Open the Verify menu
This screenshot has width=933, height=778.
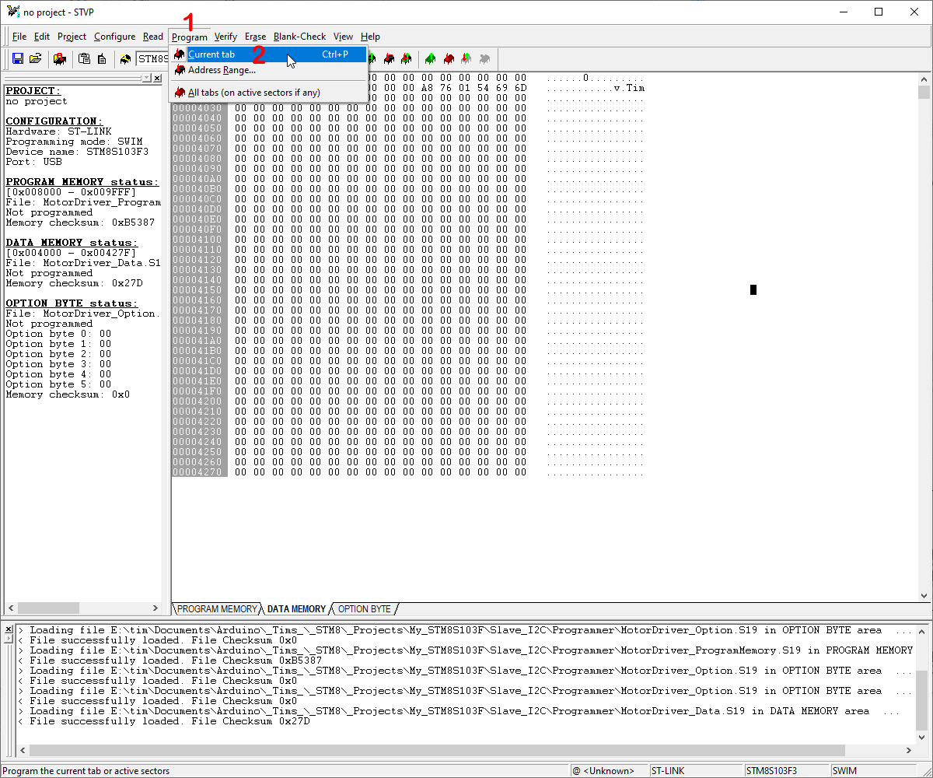click(x=226, y=37)
